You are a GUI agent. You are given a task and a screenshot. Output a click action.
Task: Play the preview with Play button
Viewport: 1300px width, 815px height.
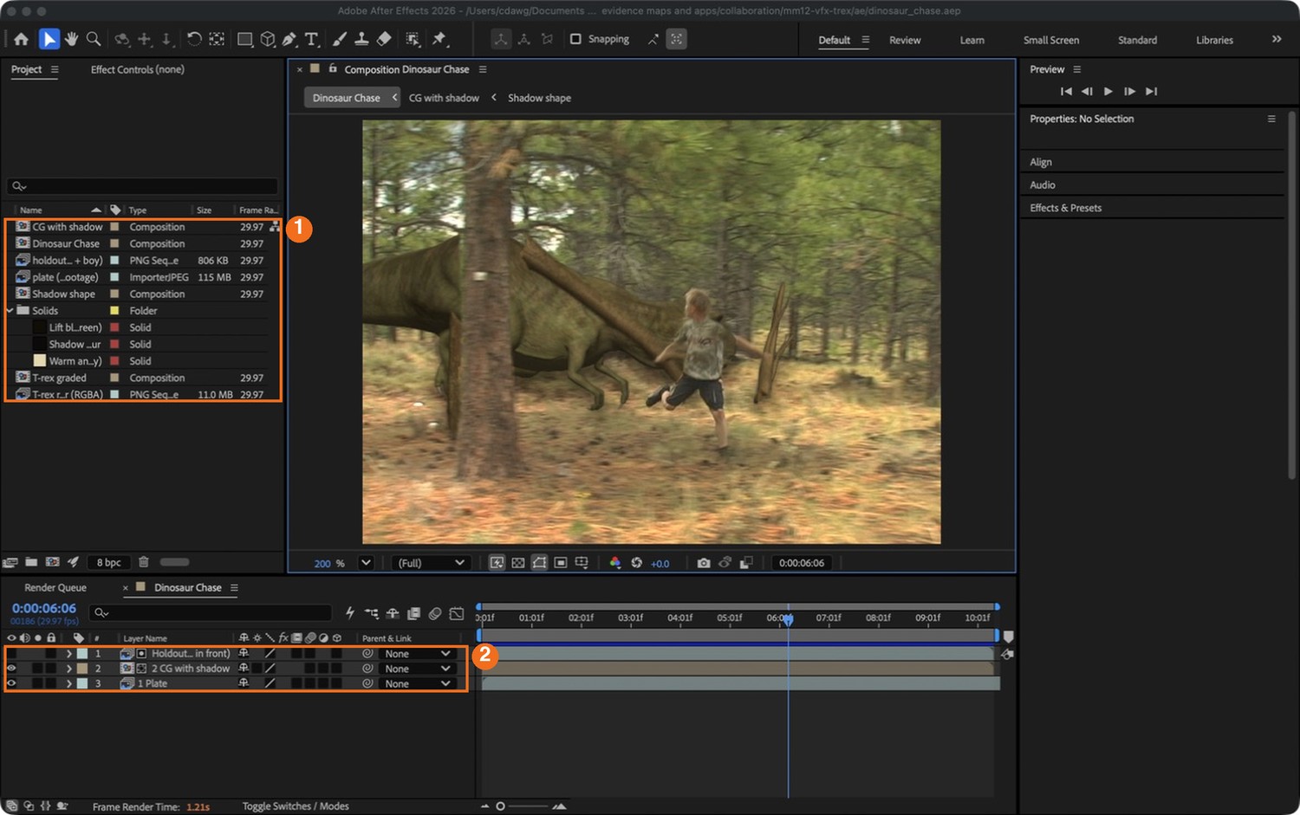click(x=1108, y=91)
